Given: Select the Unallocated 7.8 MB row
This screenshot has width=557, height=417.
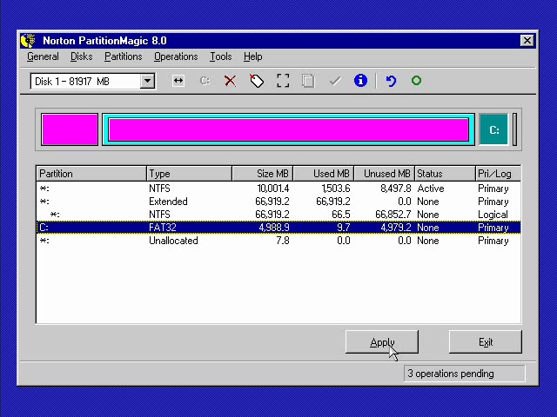Looking at the screenshot, I should pos(278,241).
